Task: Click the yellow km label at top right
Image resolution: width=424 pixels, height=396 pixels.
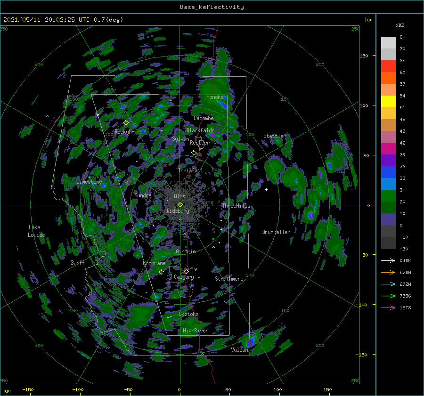Action: coord(368,20)
